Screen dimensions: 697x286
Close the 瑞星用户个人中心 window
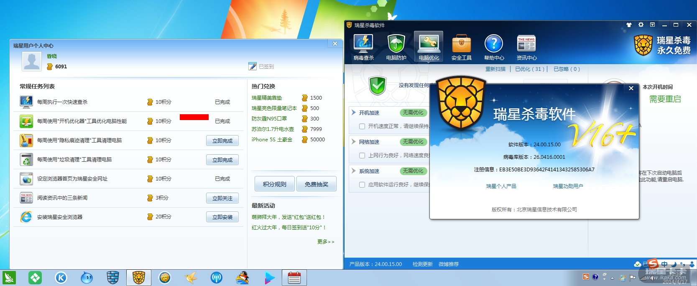coord(335,44)
